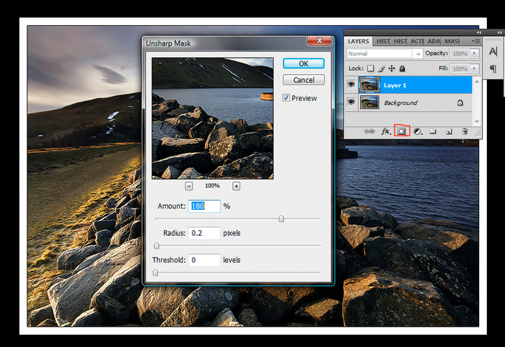The image size is (505, 347).
Task: Click the Link layers chain icon
Action: (369, 131)
